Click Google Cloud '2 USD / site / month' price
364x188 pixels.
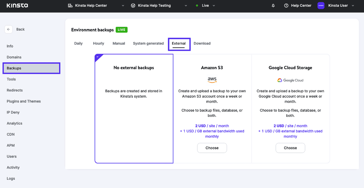click(x=290, y=126)
